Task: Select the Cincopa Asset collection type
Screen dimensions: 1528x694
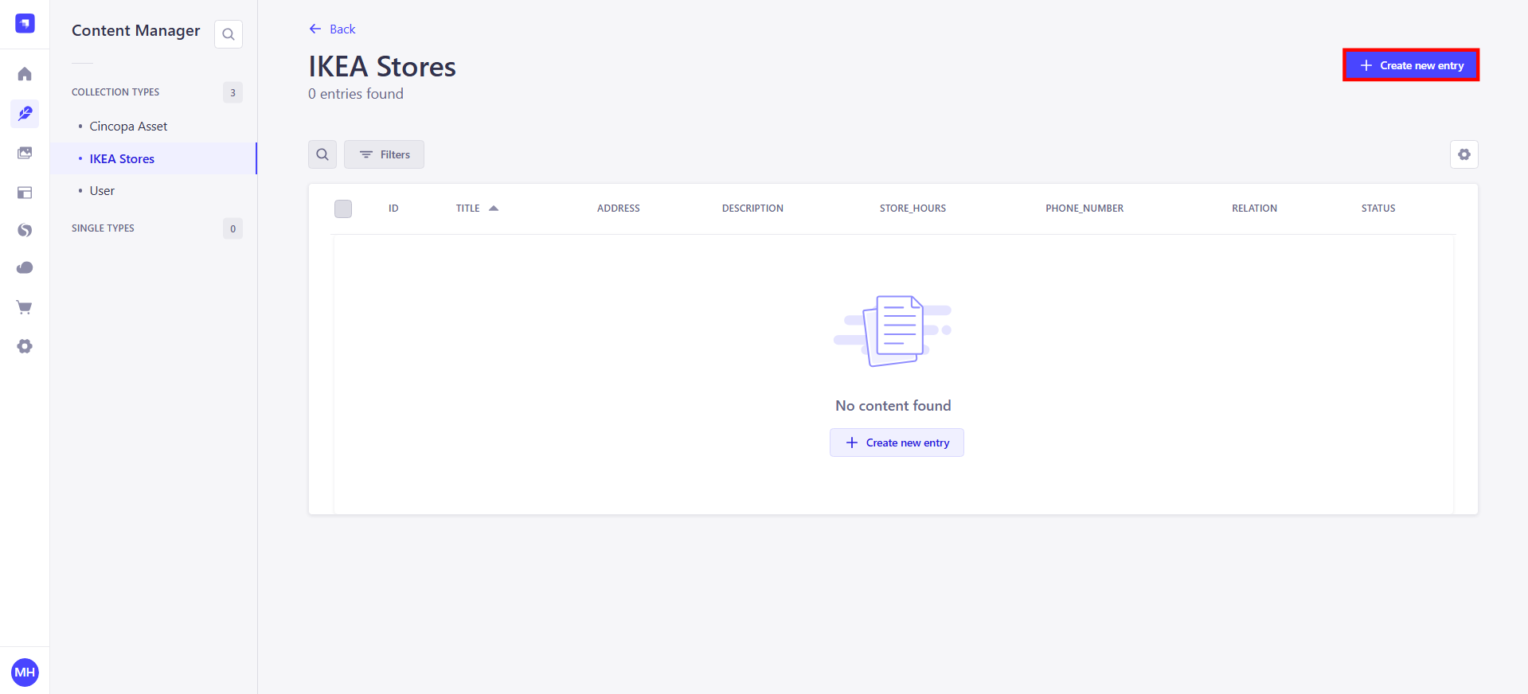Action: click(128, 127)
